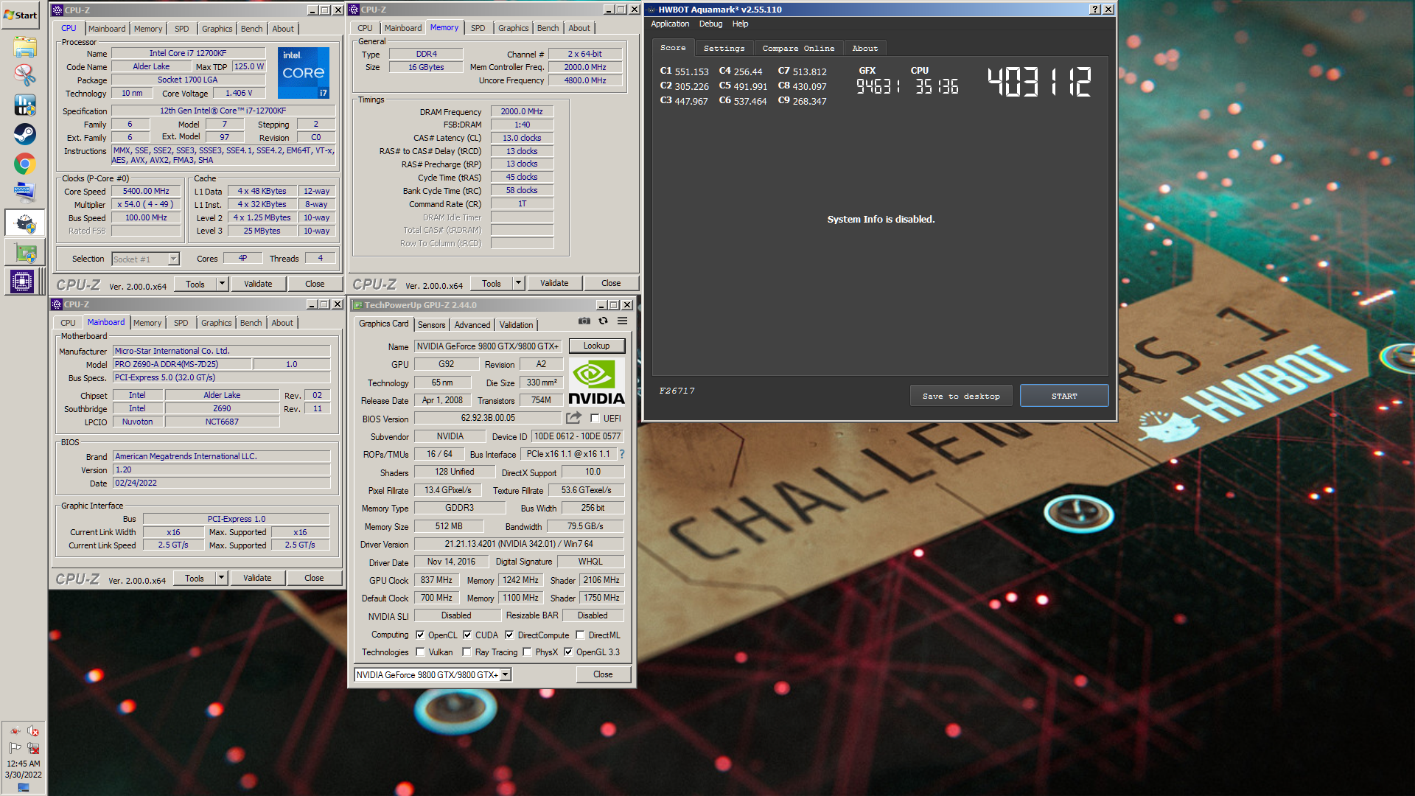1415x796 pixels.
Task: Click the Show Desktop icon below the clock
Action: point(24,788)
